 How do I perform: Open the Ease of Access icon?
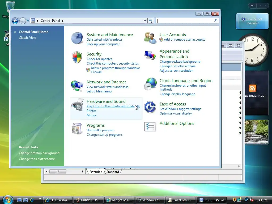pyautogui.click(x=150, y=107)
